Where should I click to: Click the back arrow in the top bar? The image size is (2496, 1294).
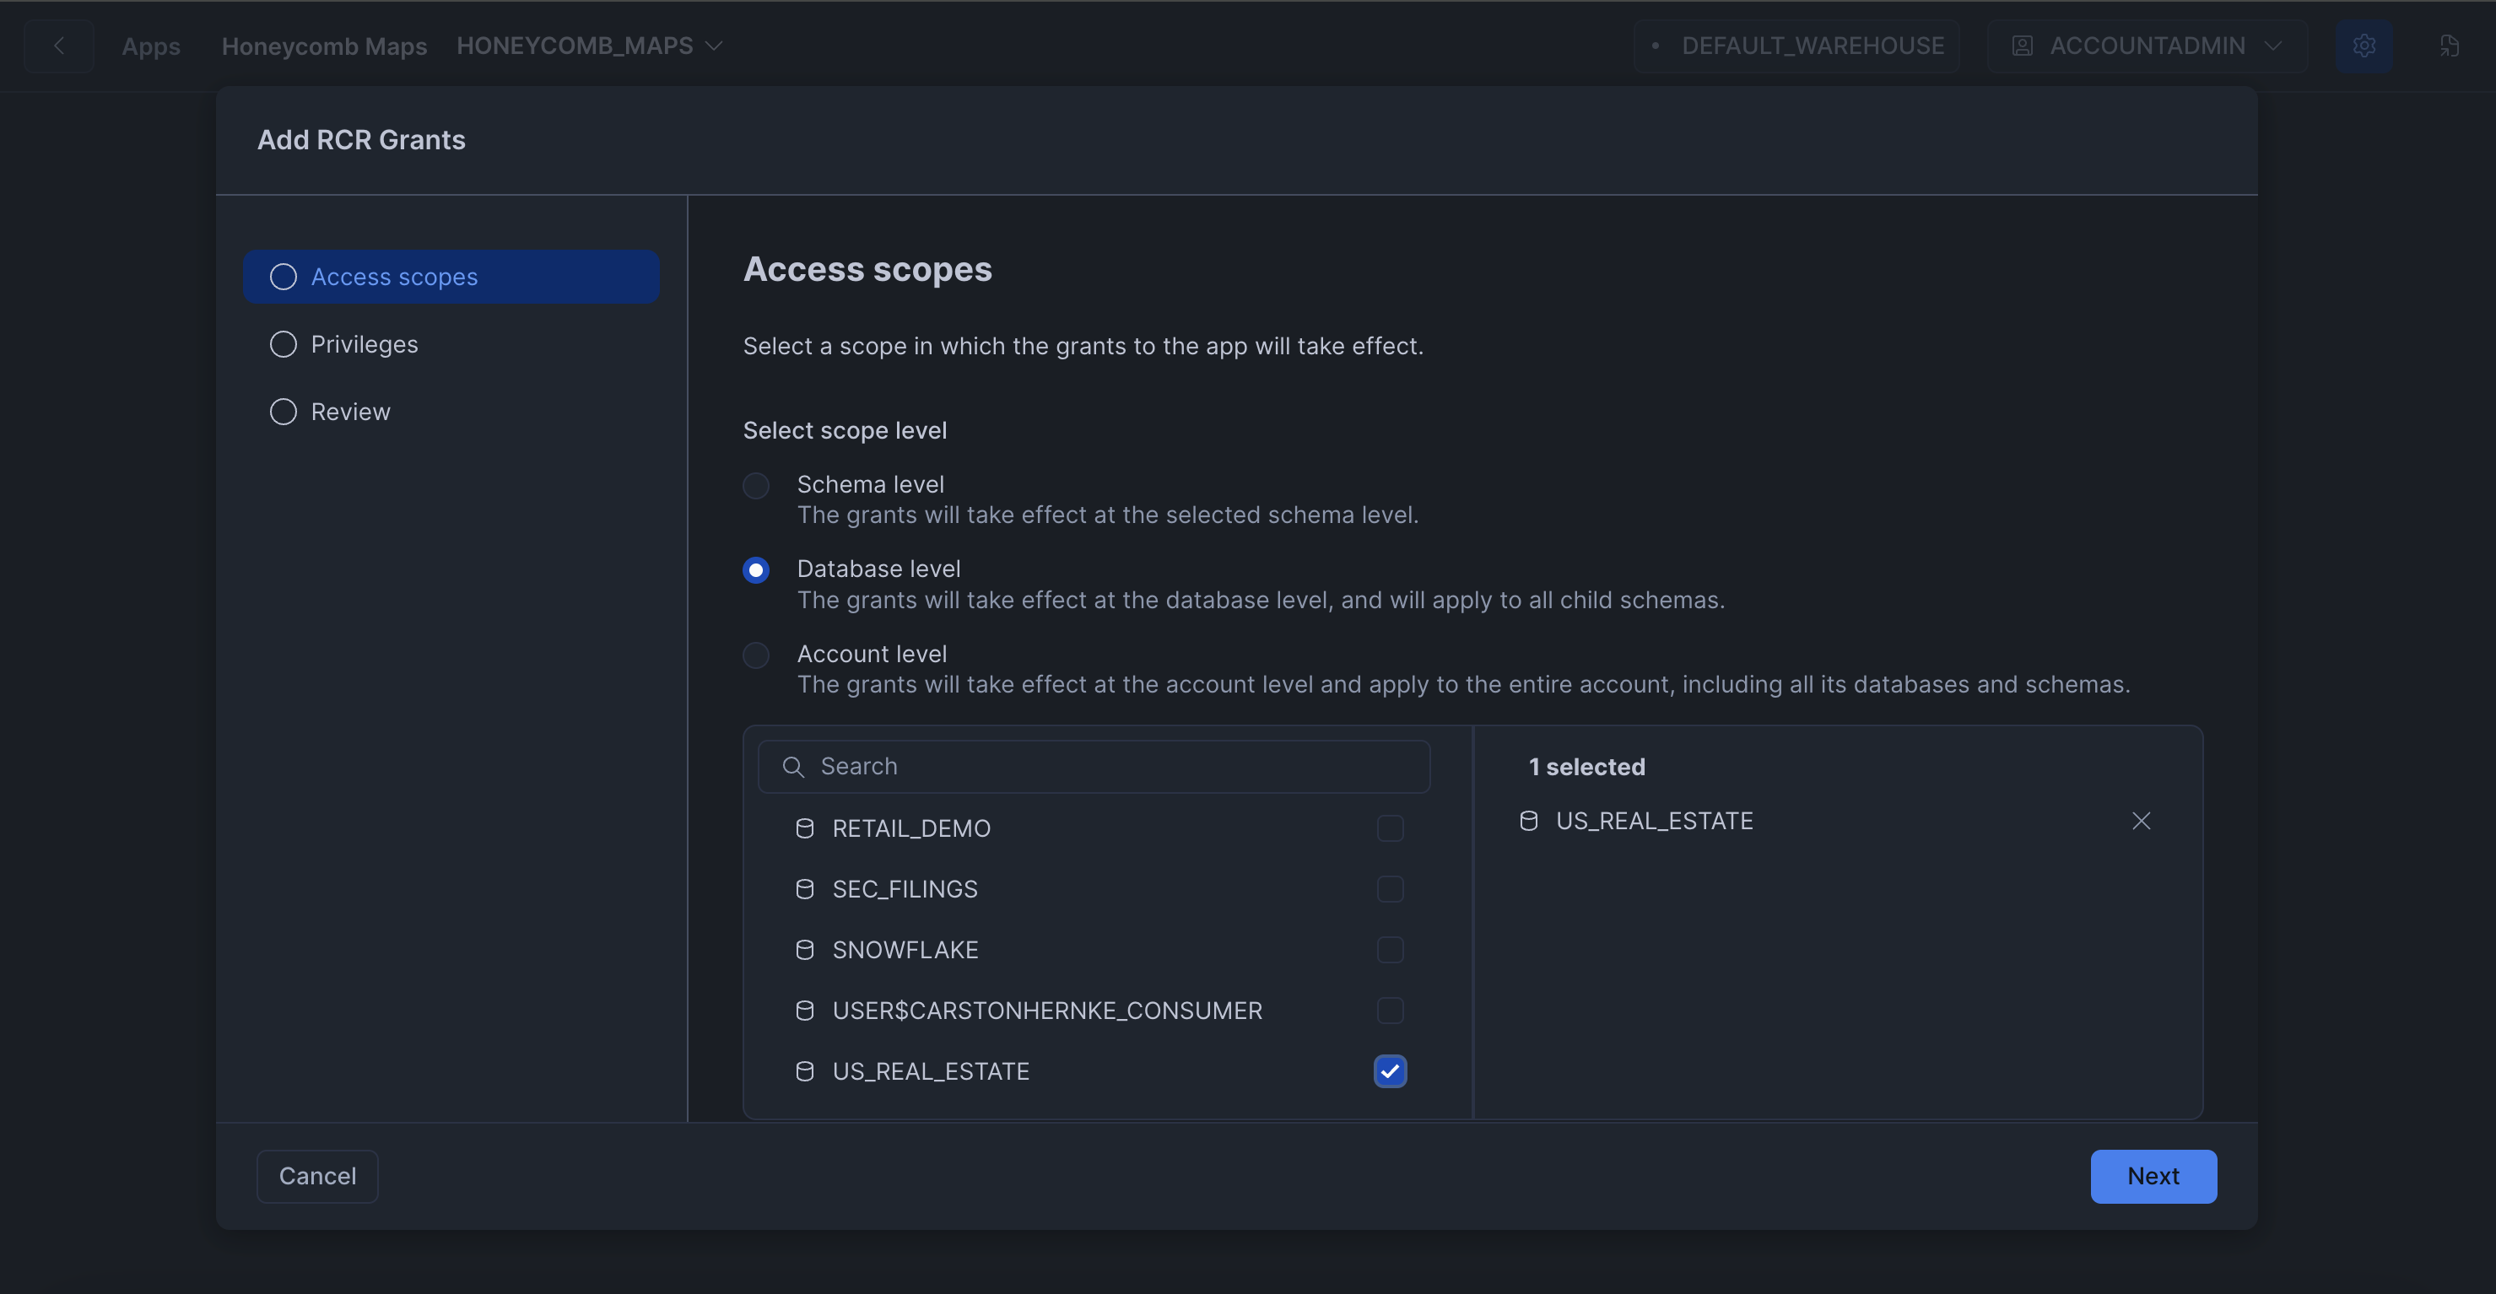(59, 46)
